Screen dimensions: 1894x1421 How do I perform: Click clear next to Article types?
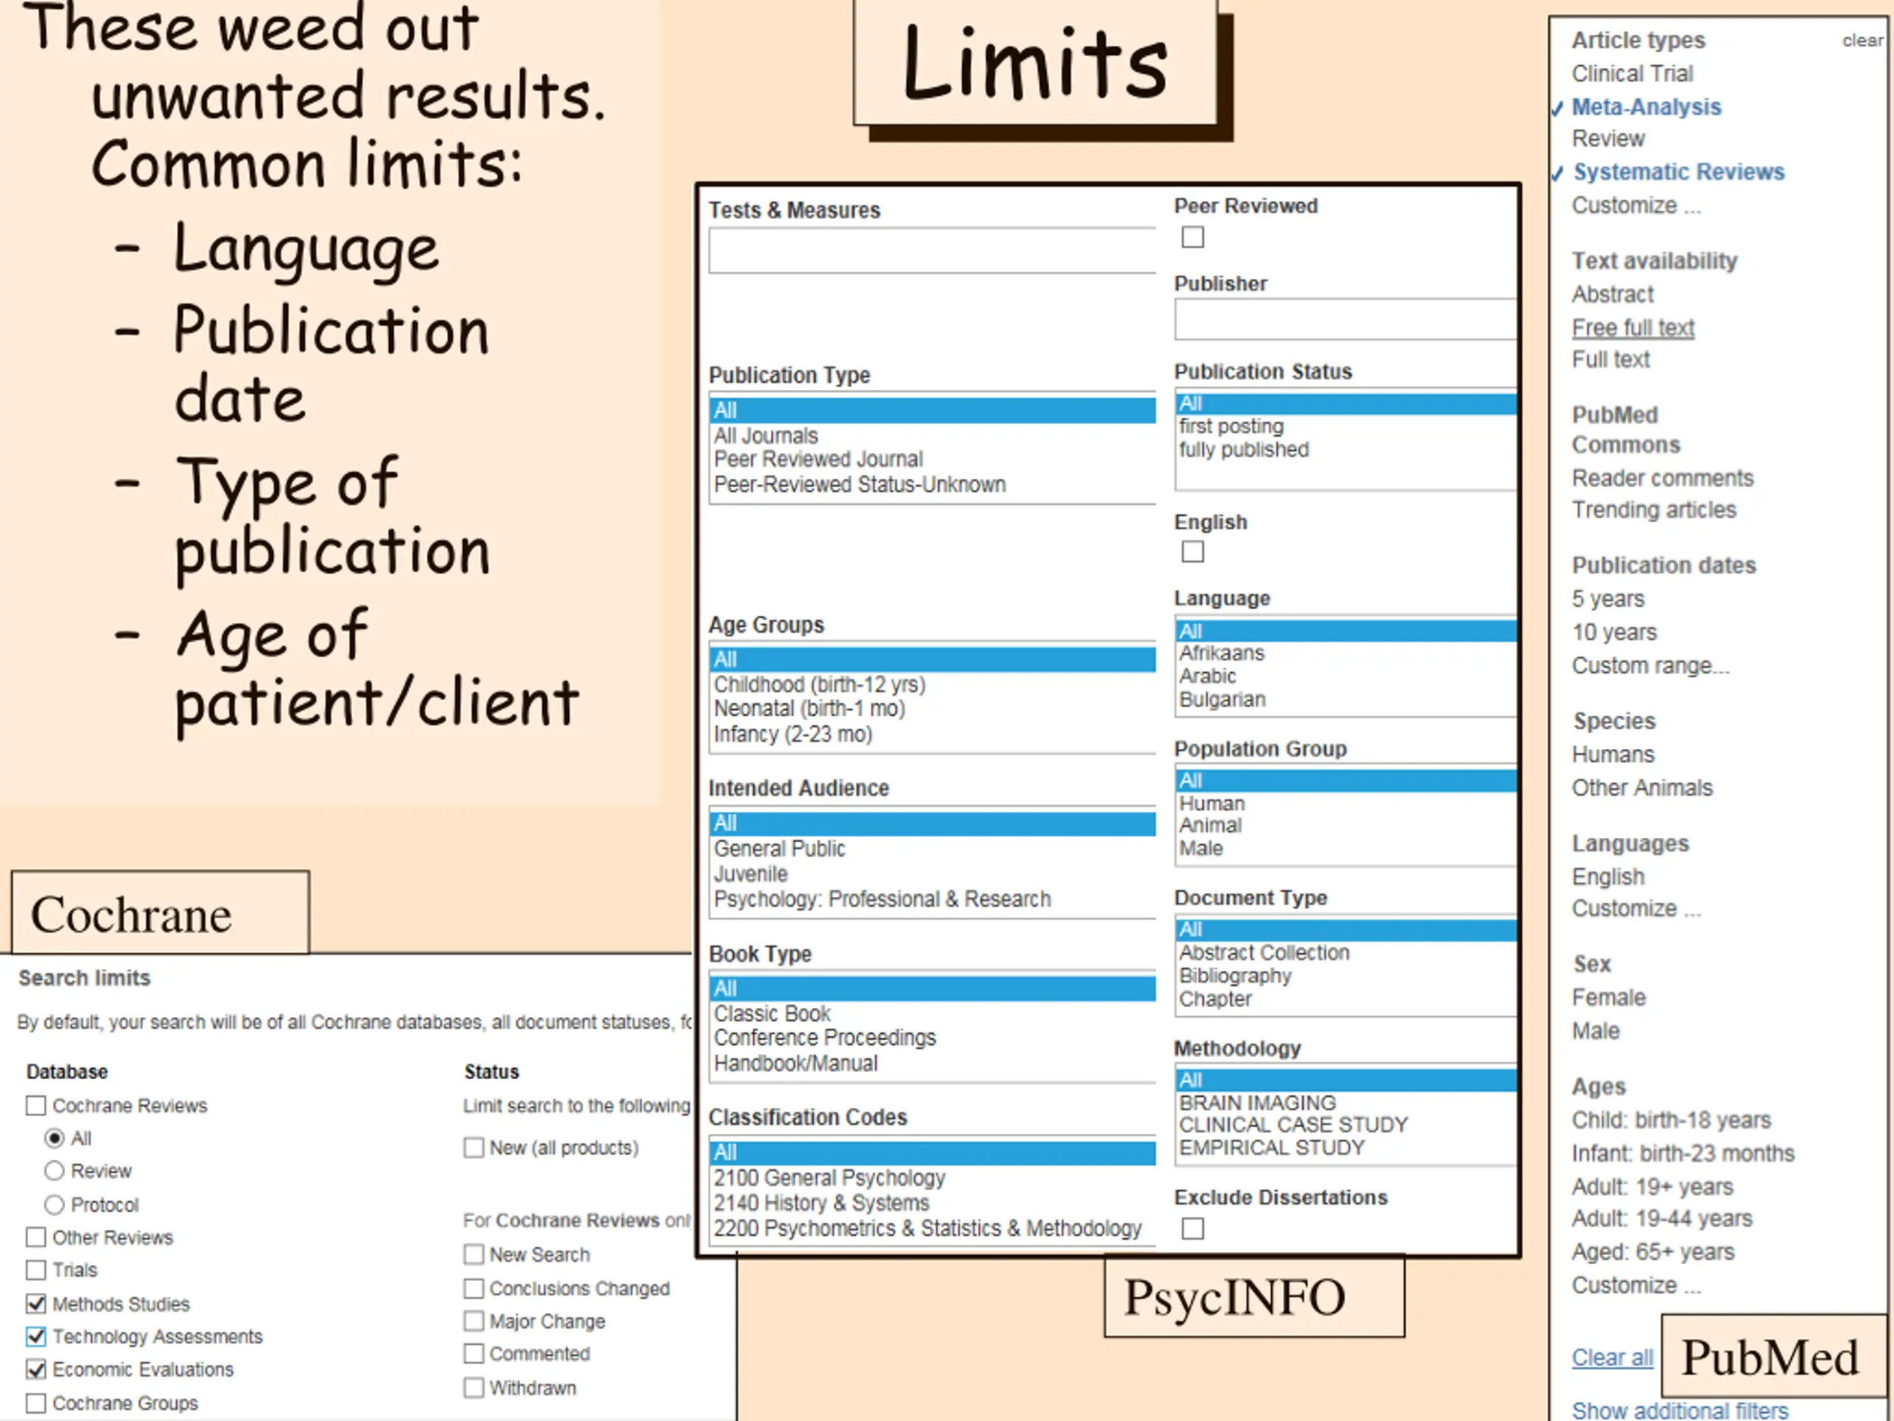tap(1861, 40)
